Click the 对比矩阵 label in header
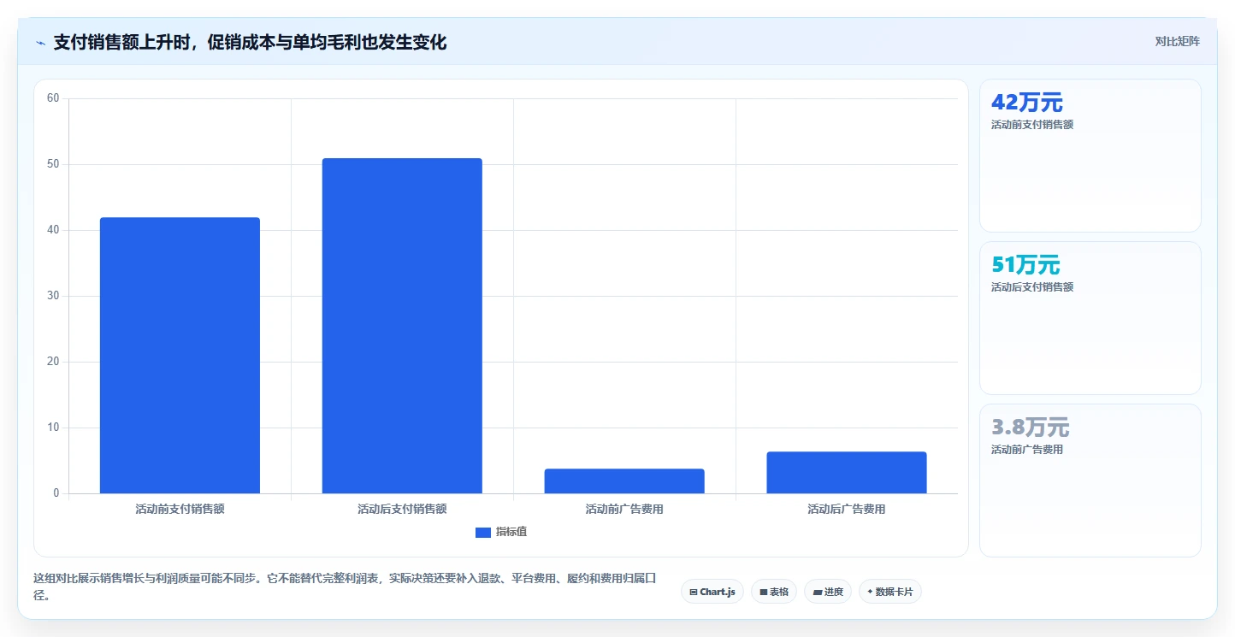This screenshot has height=637, width=1235. tap(1177, 41)
